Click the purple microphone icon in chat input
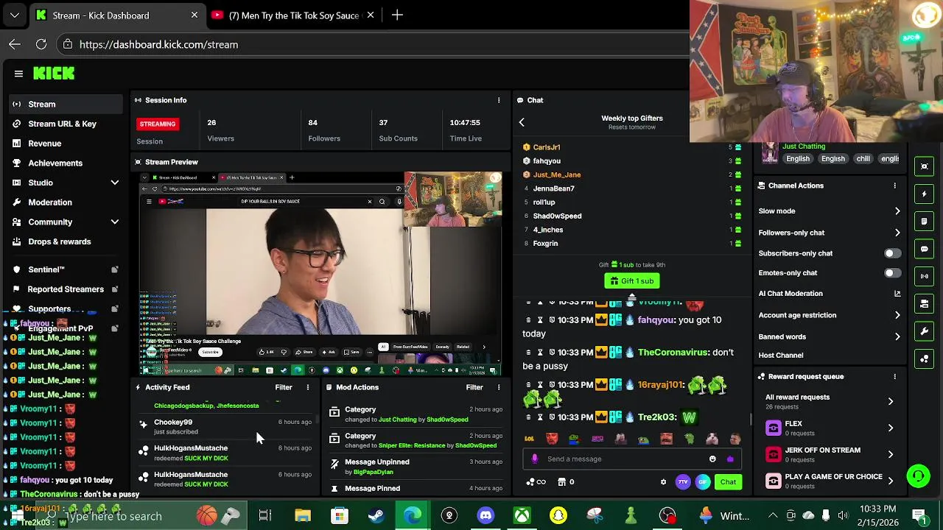 click(x=535, y=459)
